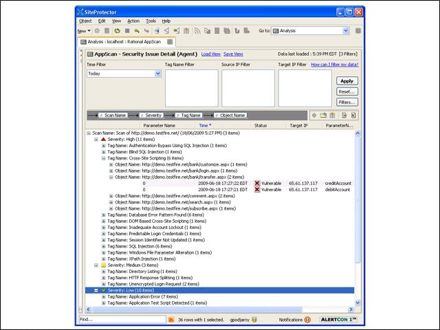Click the scroll down arrow of results tree
Viewport: 440px width, 330px height.
(x=357, y=302)
